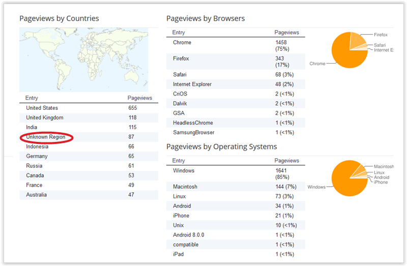The width and height of the screenshot is (407, 266).
Task: Click Safari in the browsers table
Action: pyautogui.click(x=180, y=75)
